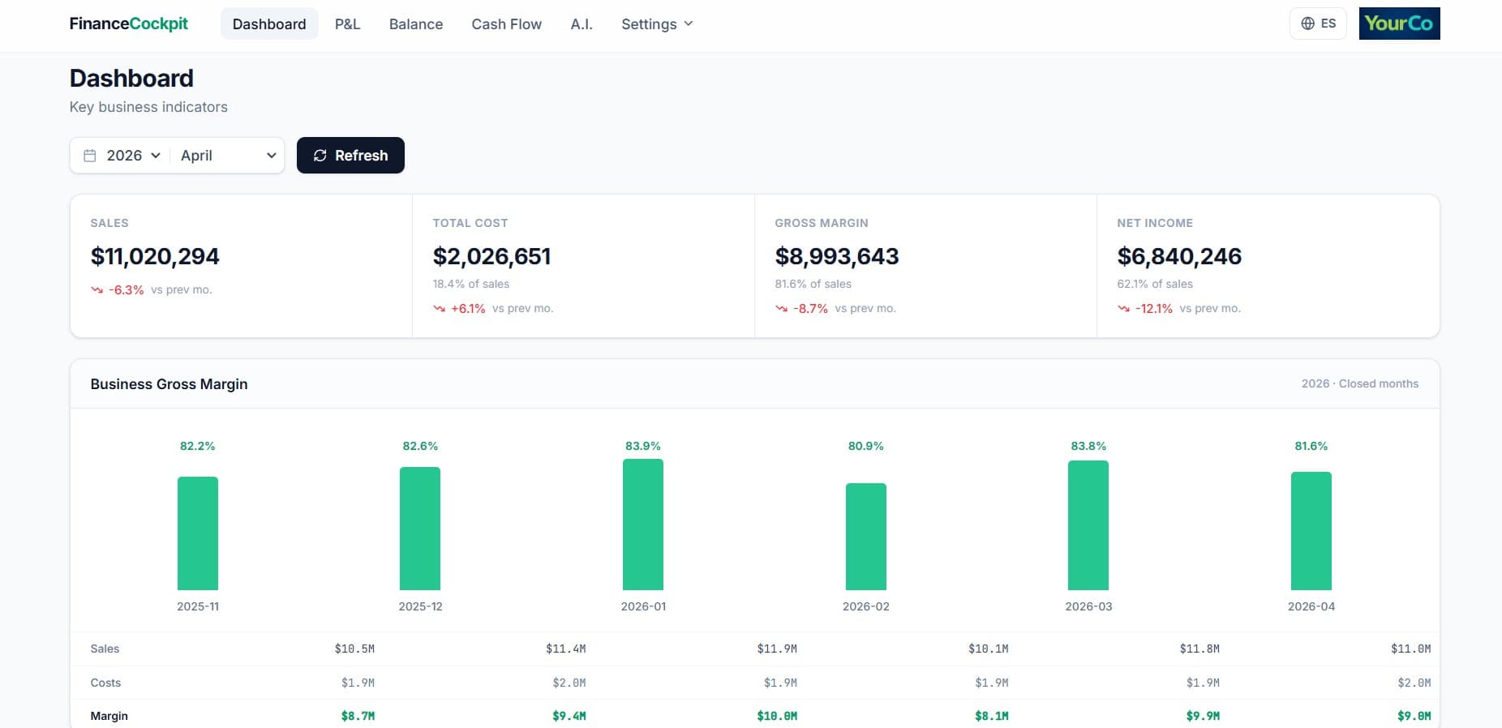Click the trend arrow in Gross Margin card
1502x728 pixels.
tap(782, 309)
